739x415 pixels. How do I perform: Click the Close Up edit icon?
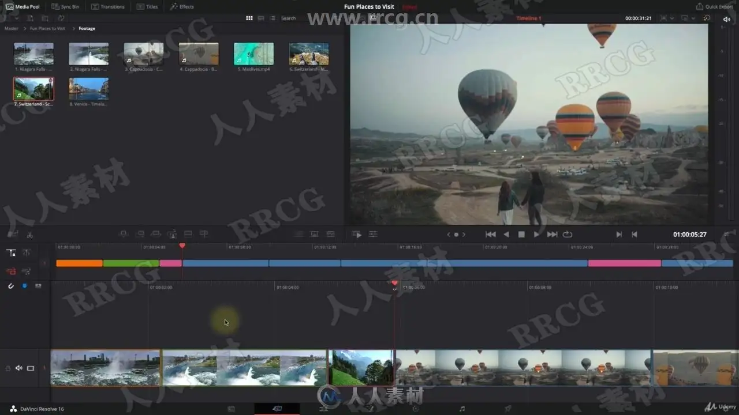[x=172, y=234]
